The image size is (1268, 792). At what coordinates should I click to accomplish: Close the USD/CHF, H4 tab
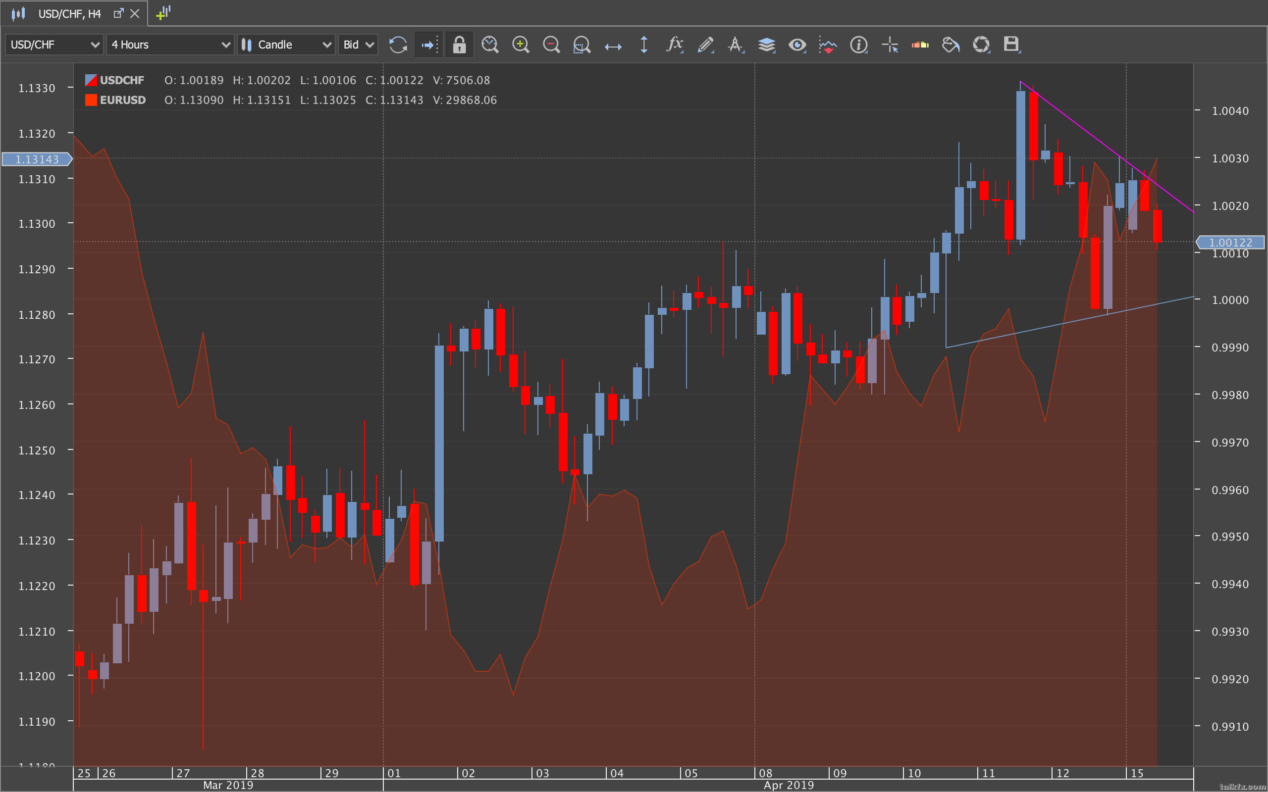pos(135,14)
